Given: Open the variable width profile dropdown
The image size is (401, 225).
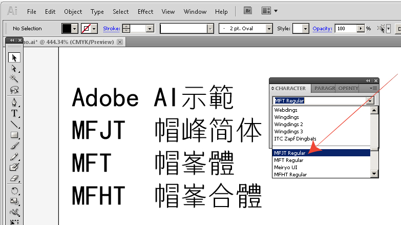Looking at the screenshot, I should pos(210,29).
